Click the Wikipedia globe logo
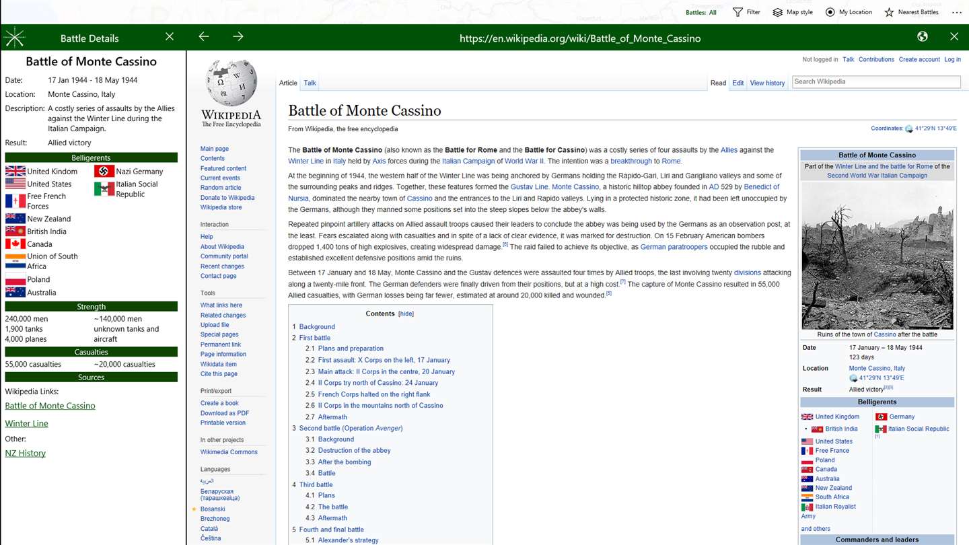The width and height of the screenshot is (969, 545). [231, 83]
